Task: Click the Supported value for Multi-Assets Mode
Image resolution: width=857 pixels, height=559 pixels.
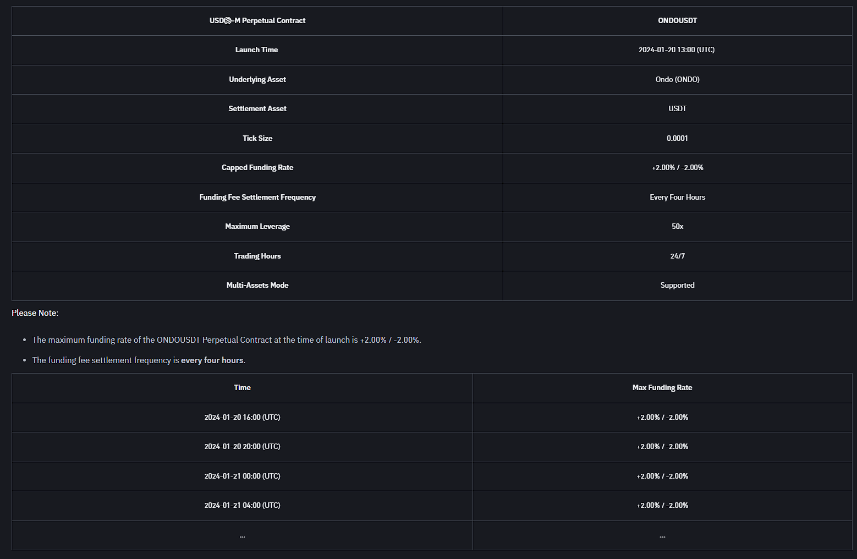Action: tap(677, 285)
